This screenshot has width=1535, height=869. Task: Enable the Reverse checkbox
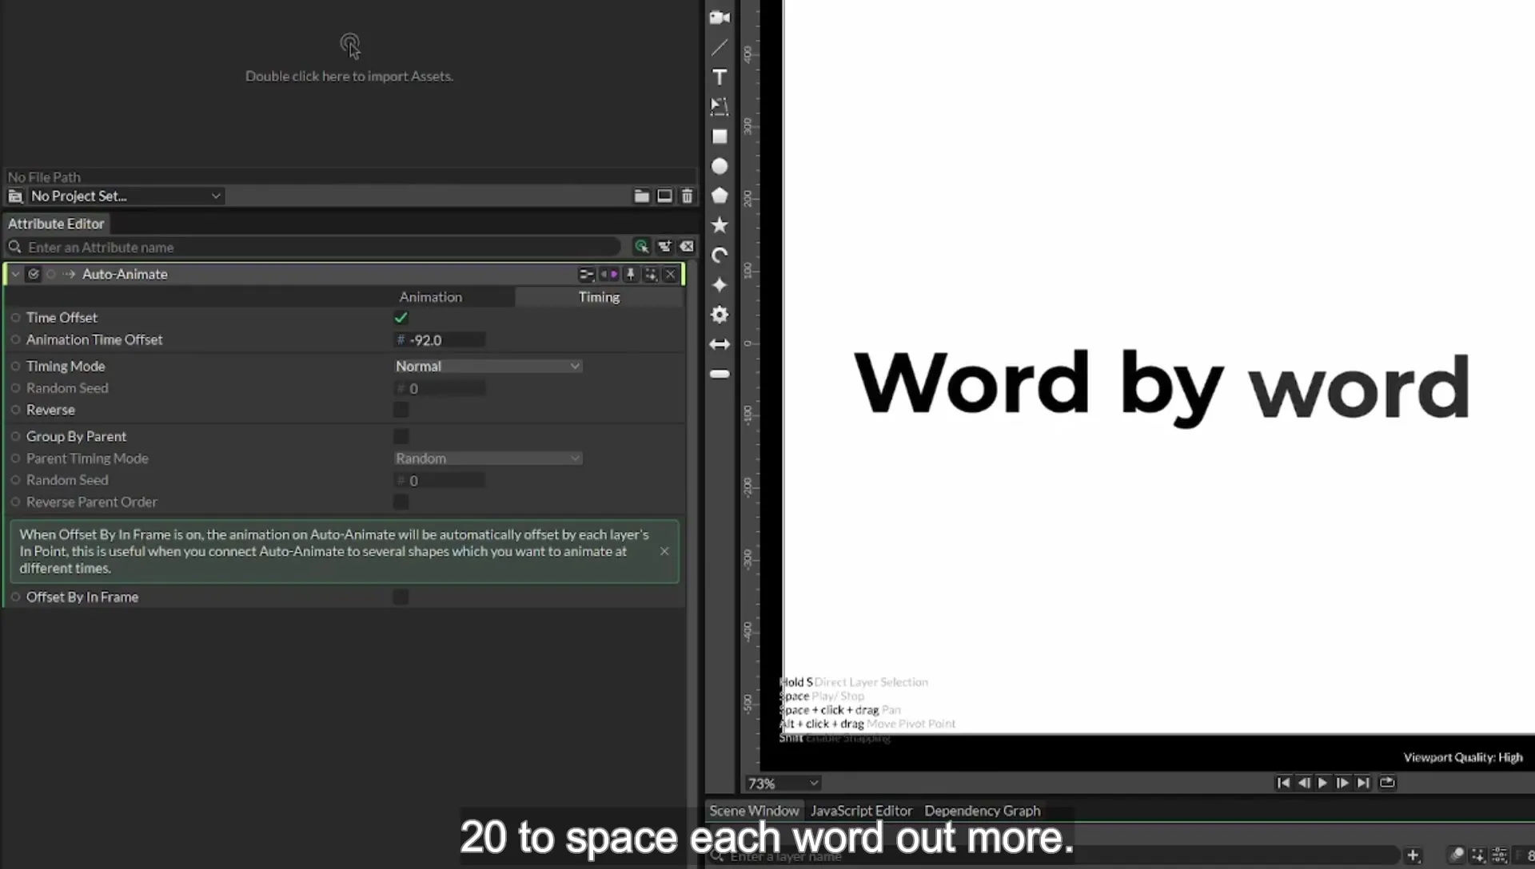tap(401, 410)
